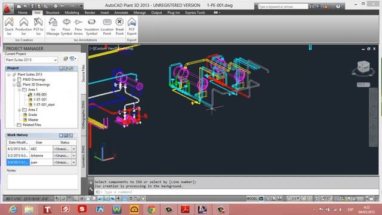This screenshot has width=382, height=215.
Task: Open the Annotate ribbon tab
Action: coord(121,13)
